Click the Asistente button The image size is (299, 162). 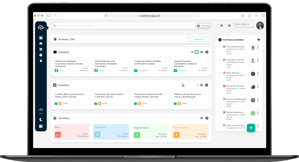[203, 26]
